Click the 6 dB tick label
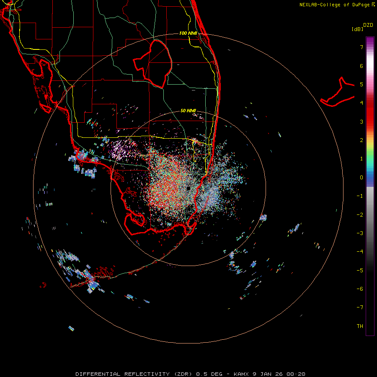 (362, 66)
